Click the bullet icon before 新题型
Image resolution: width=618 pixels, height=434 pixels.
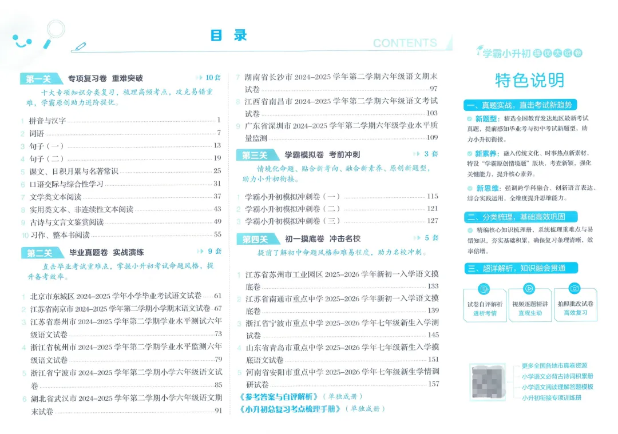469,118
